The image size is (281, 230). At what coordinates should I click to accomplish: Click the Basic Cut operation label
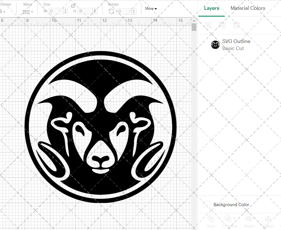(x=233, y=48)
